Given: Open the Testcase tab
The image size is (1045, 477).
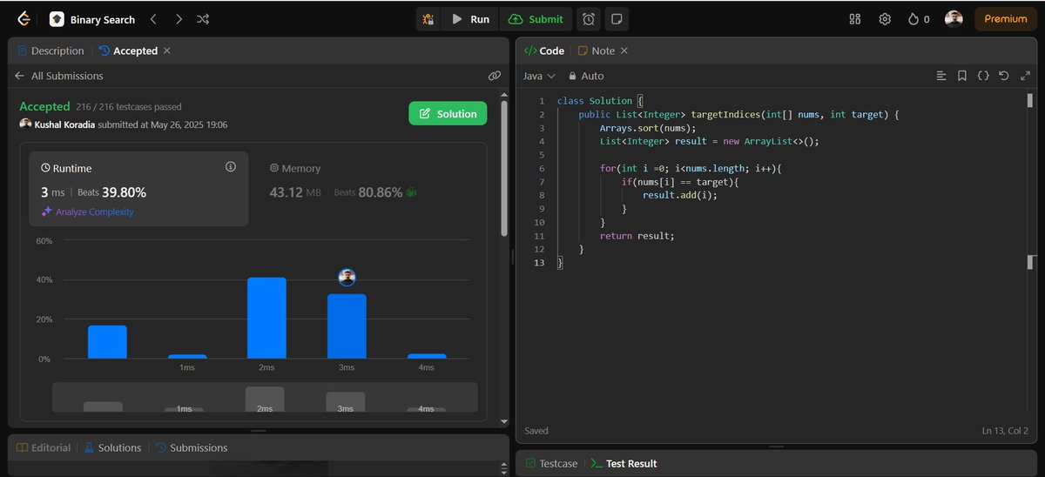Looking at the screenshot, I should pos(551,463).
